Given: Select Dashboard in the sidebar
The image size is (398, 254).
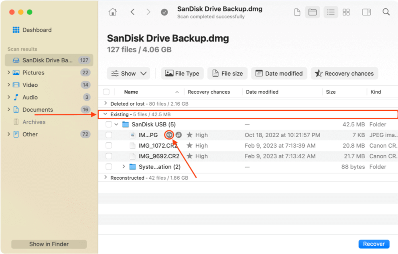Looking at the screenshot, I should point(37,30).
